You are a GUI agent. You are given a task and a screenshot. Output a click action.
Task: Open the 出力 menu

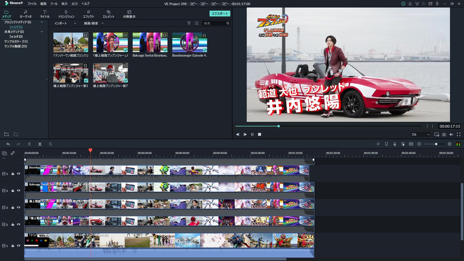tap(74, 4)
